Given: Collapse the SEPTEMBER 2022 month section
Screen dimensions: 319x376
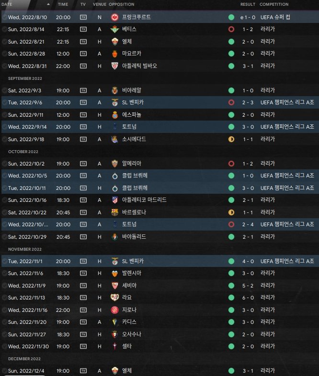Looking at the screenshot, I should [x=25, y=78].
